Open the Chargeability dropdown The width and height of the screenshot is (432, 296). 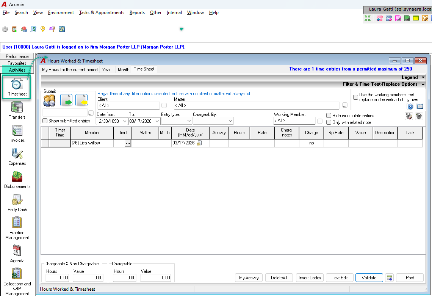[x=230, y=121]
